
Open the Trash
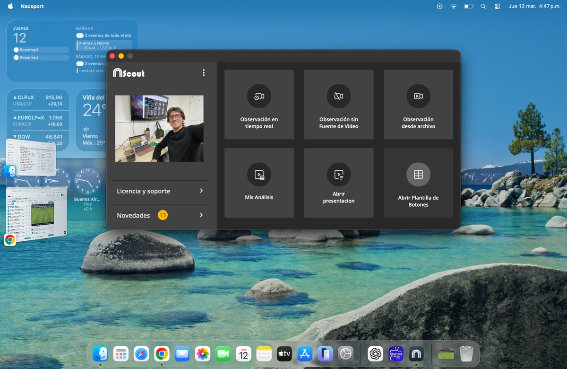(x=466, y=353)
